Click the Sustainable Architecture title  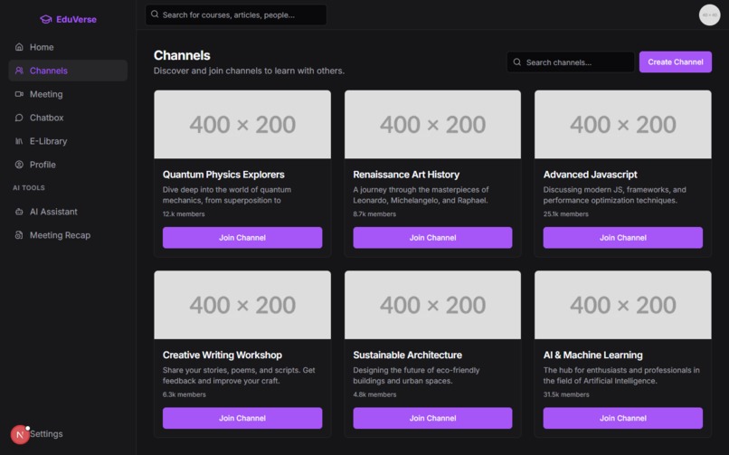tap(407, 355)
